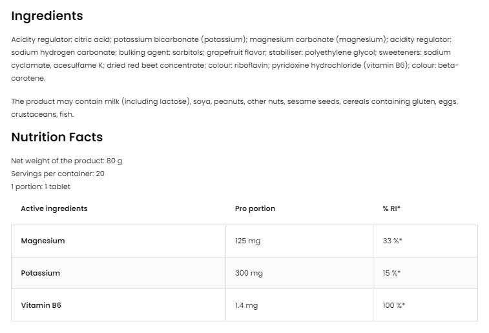489x333 pixels.
Task: Click the 15 %* reference intake value
Action: 391,273
